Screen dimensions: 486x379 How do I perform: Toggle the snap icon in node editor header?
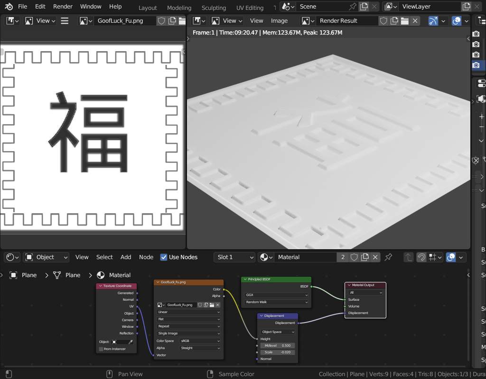click(421, 257)
